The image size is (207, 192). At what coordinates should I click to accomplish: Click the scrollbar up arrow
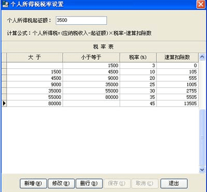click(x=202, y=57)
